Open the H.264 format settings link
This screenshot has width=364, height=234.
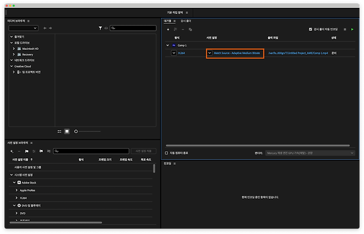[181, 53]
